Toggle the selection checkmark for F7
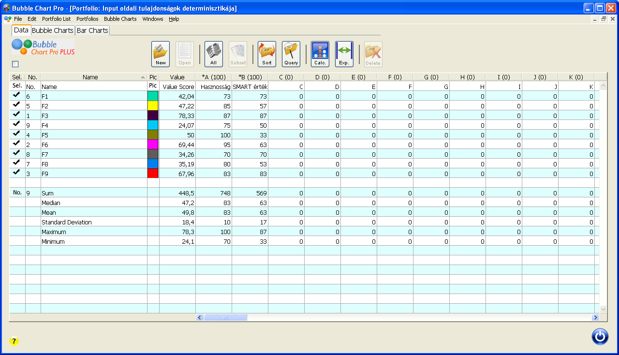The width and height of the screenshot is (619, 355). [x=16, y=153]
